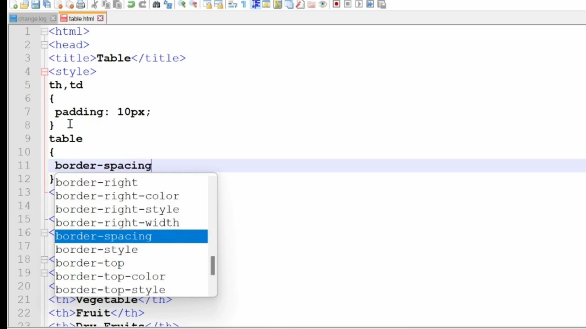This screenshot has width=586, height=329.
Task: Select highlighted border-spacing suggestion
Action: pos(131,236)
